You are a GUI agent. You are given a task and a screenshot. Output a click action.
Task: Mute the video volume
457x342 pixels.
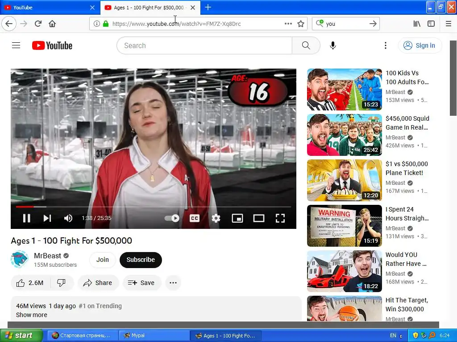68,218
